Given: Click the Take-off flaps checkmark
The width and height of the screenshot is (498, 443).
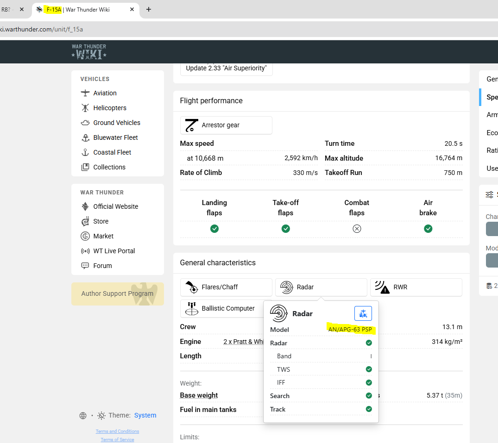Looking at the screenshot, I should point(285,229).
